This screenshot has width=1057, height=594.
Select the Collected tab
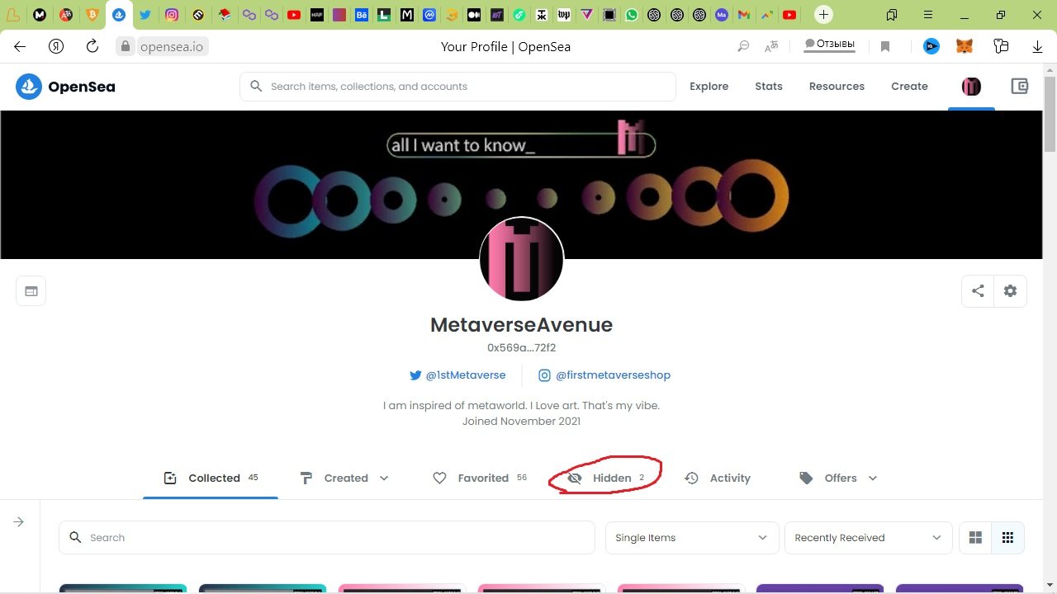point(211,478)
